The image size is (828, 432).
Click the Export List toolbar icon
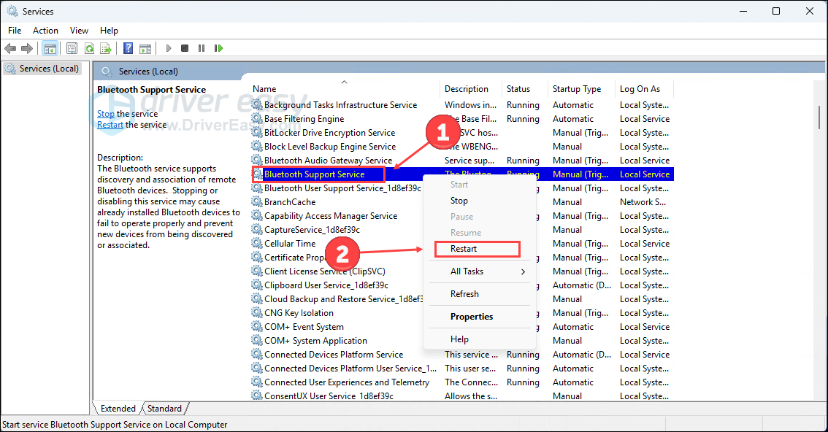click(x=106, y=48)
